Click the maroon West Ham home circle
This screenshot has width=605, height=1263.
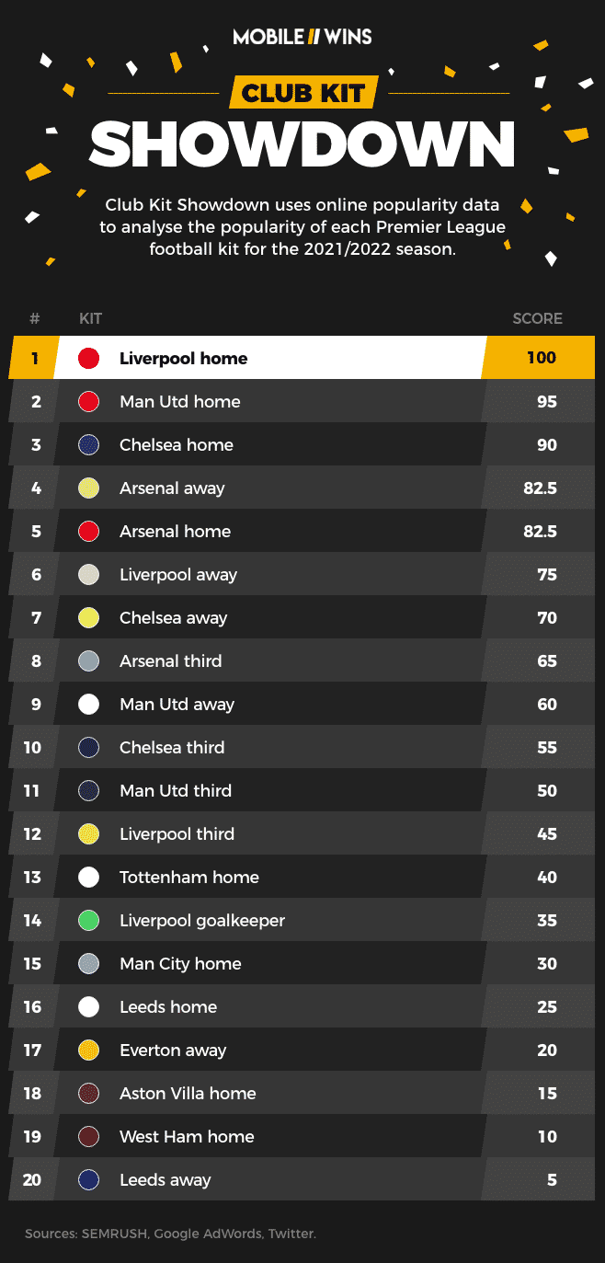89,1137
